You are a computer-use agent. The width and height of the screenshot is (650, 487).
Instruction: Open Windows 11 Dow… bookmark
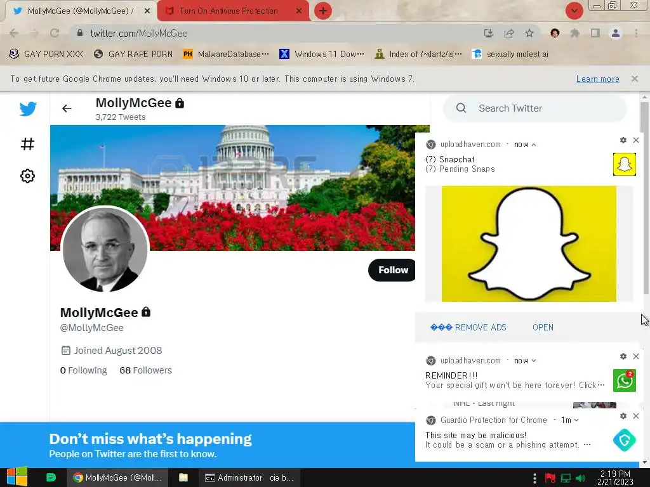click(x=322, y=55)
